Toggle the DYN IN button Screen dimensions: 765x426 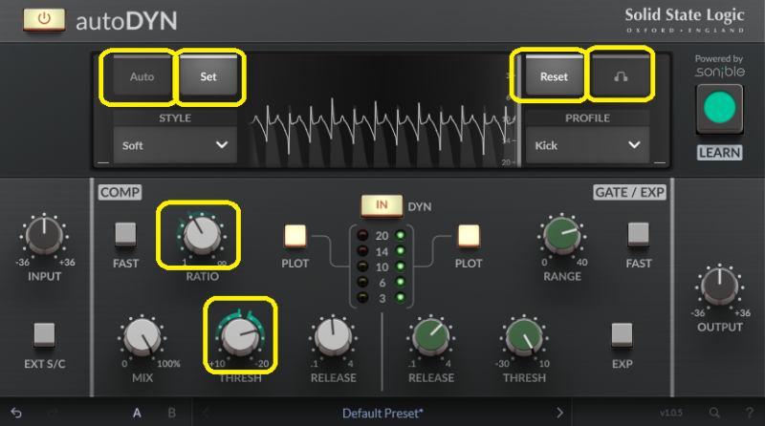382,205
